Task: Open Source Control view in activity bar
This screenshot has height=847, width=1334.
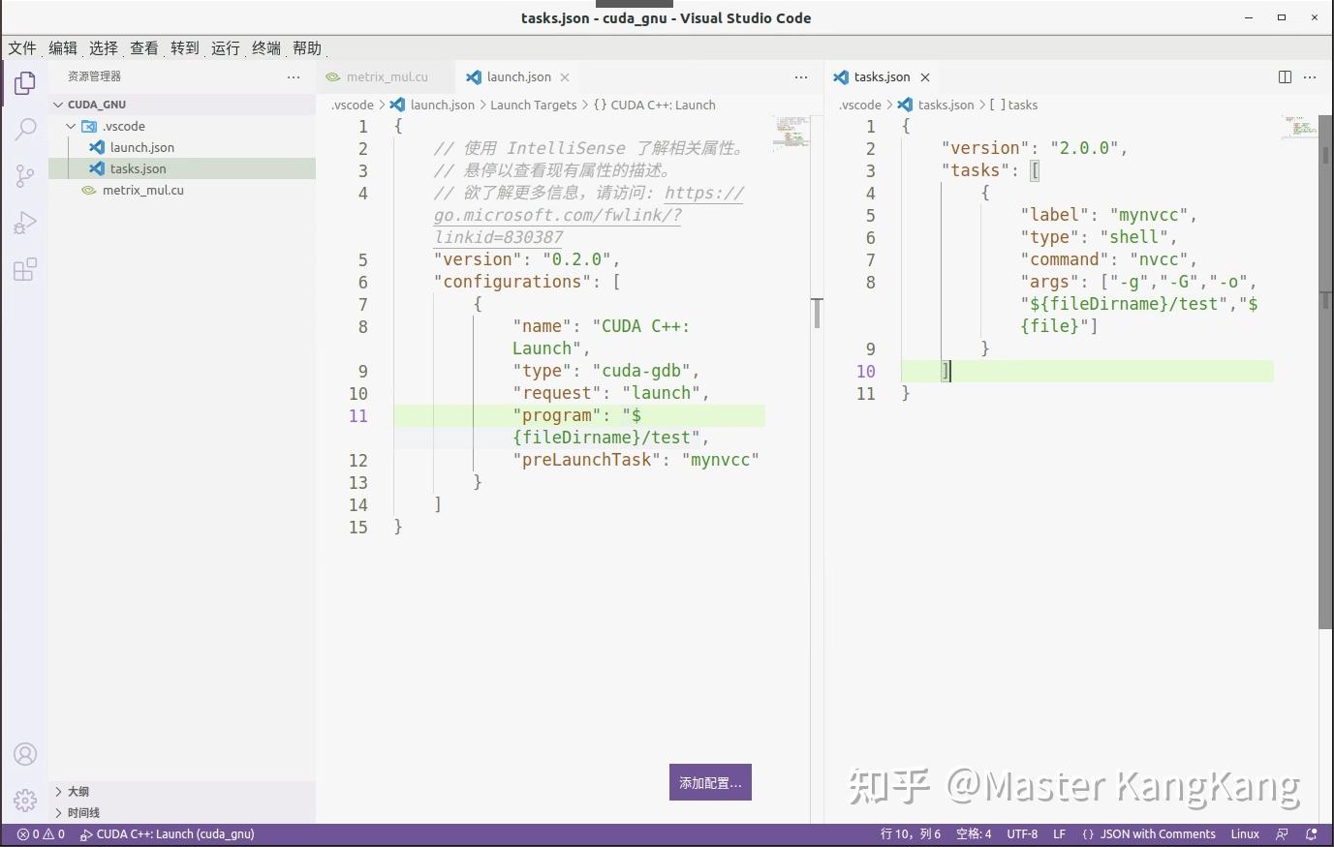Action: [25, 175]
